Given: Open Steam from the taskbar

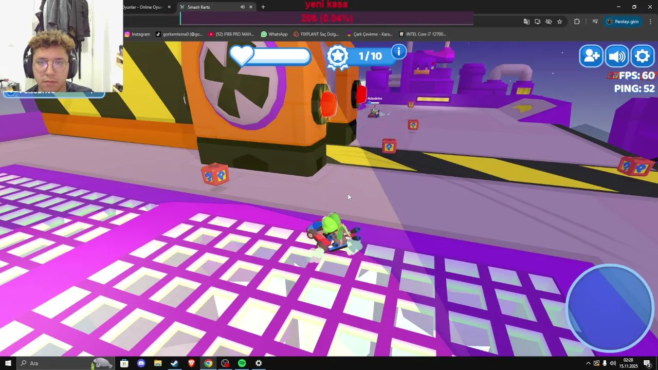Looking at the screenshot, I should 174,363.
